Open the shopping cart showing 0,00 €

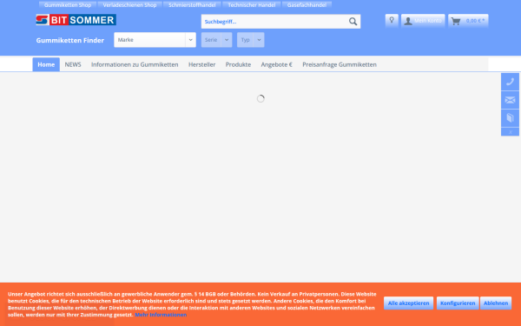468,21
